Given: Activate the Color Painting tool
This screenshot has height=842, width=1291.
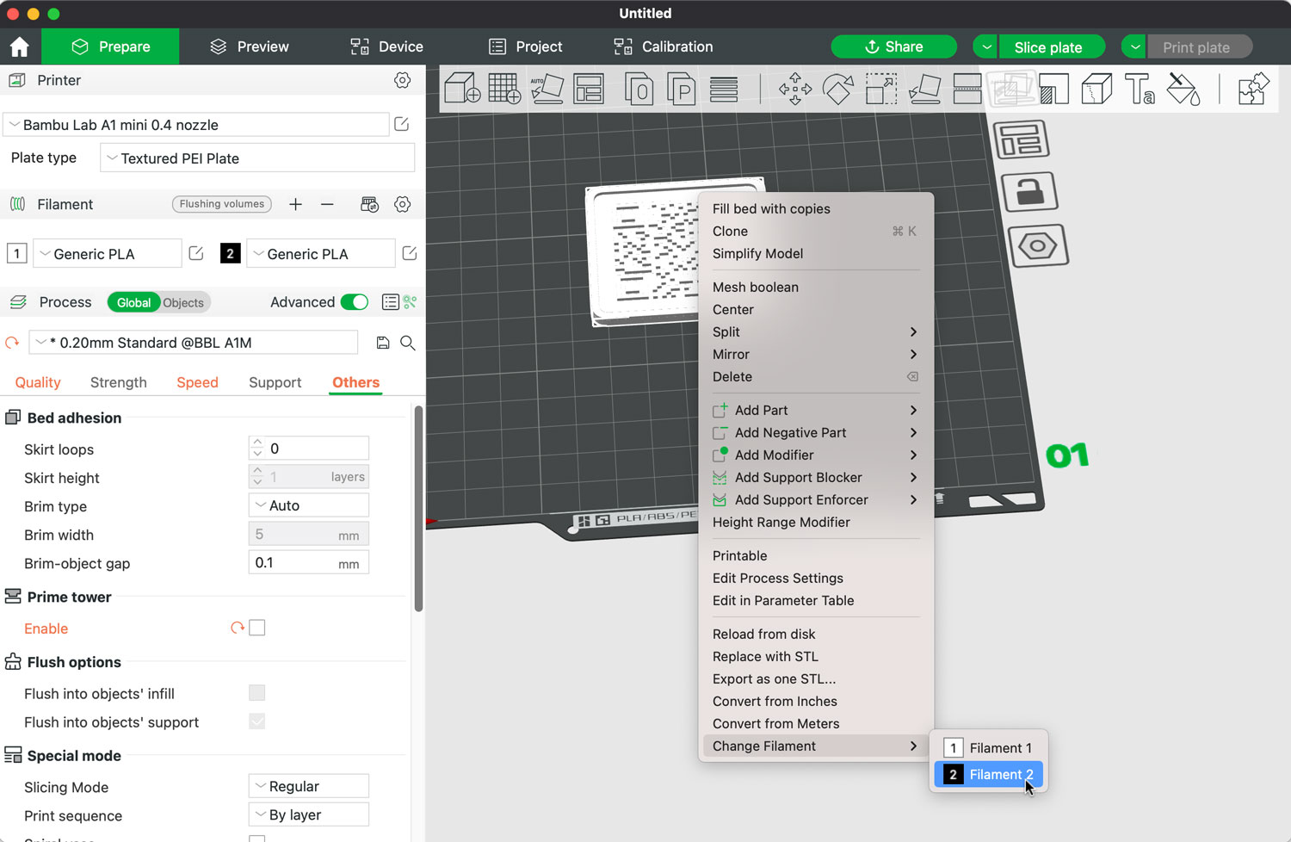Looking at the screenshot, I should [x=1183, y=89].
